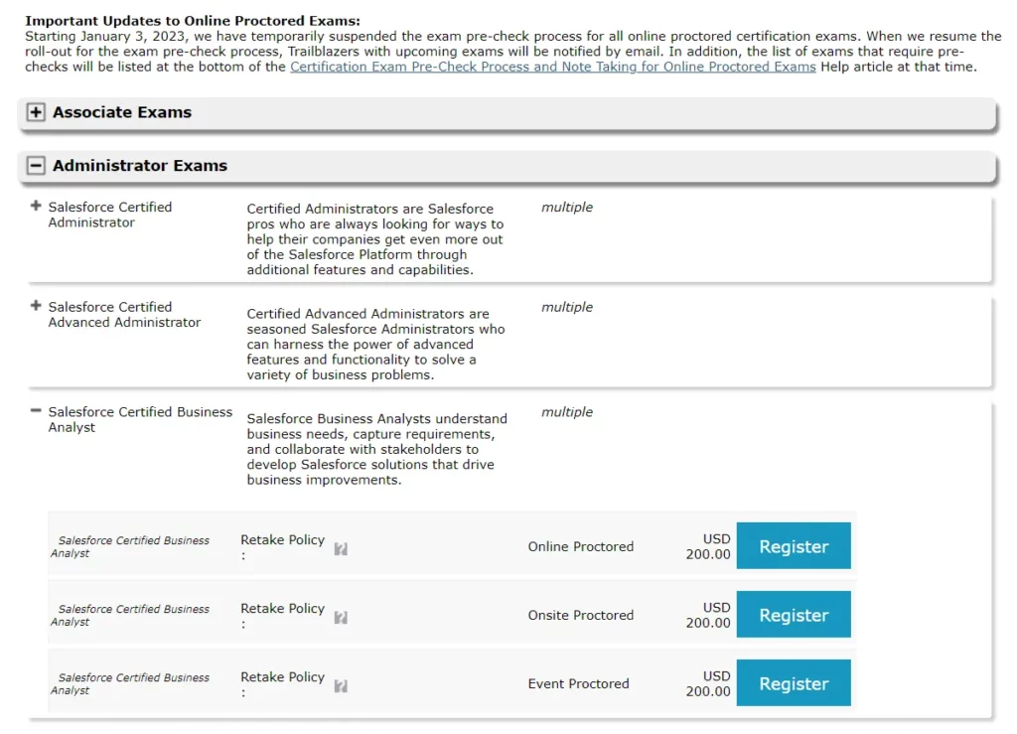Viewport: 1017px width, 734px height.
Task: Click exam name italic text in Online Proctored row
Action: pyautogui.click(x=130, y=546)
